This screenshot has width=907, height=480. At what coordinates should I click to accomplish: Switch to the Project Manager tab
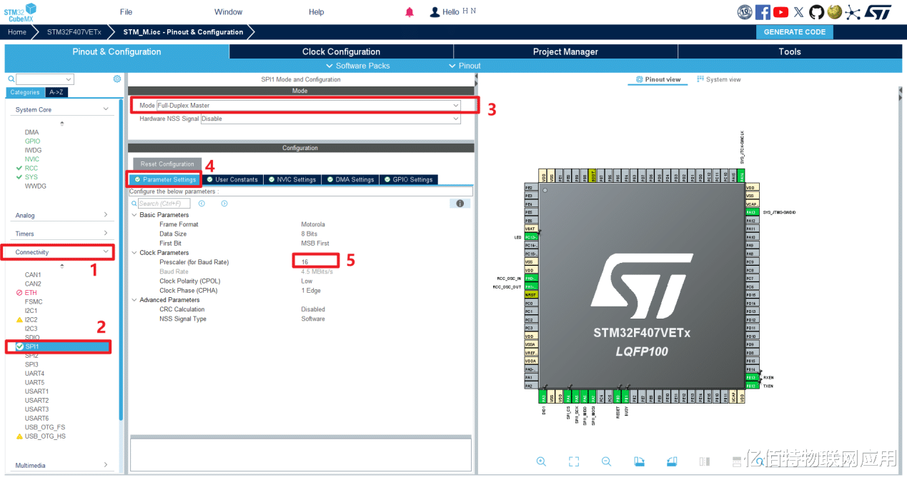click(565, 51)
